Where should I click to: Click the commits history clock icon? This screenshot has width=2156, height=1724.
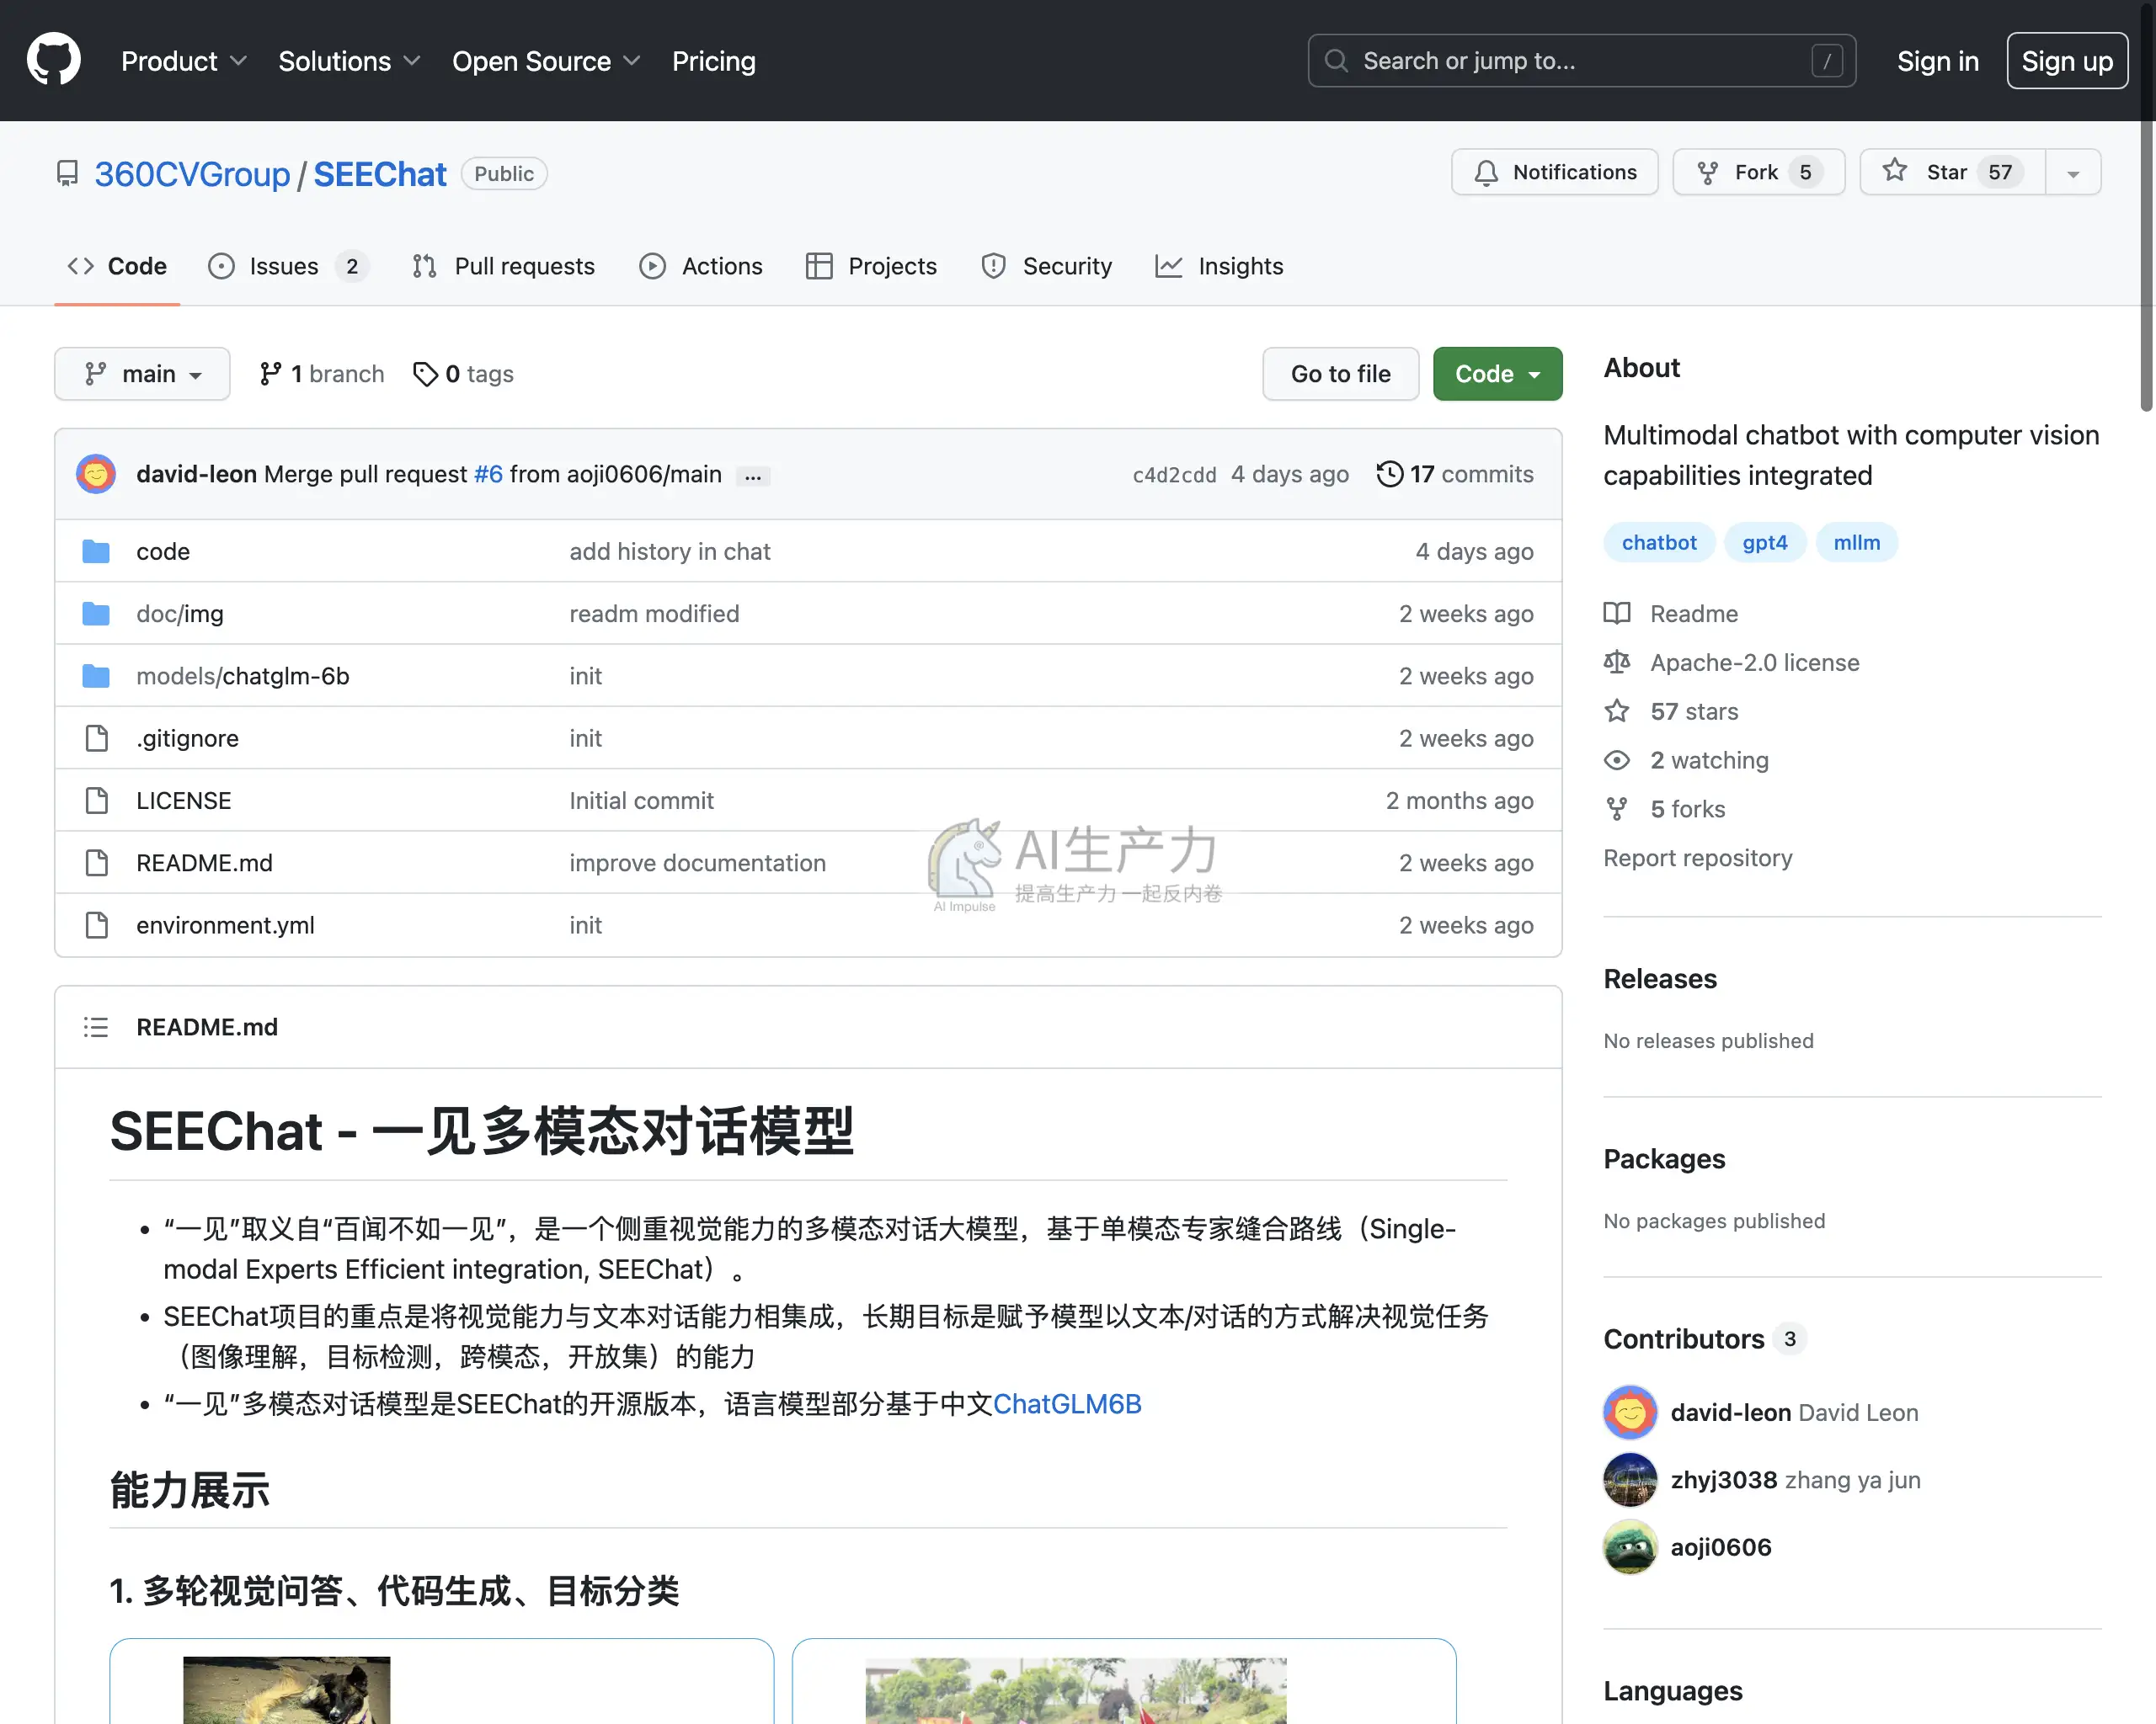pyautogui.click(x=1389, y=474)
